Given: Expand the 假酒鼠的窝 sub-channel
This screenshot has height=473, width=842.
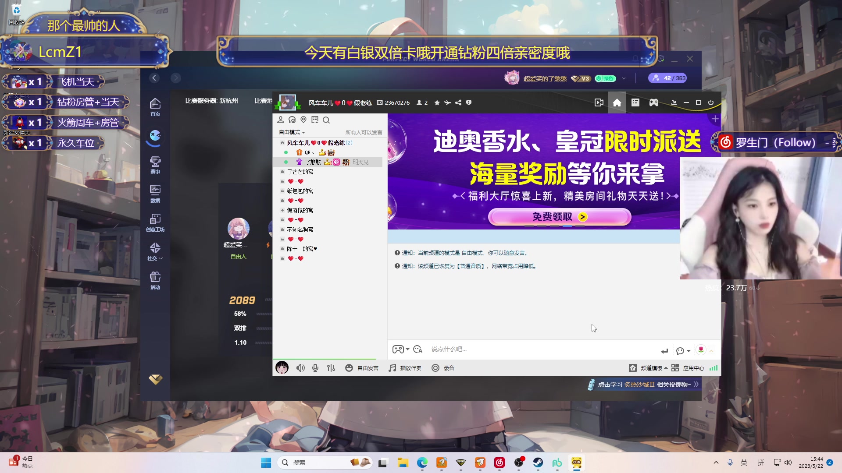Looking at the screenshot, I should [282, 210].
